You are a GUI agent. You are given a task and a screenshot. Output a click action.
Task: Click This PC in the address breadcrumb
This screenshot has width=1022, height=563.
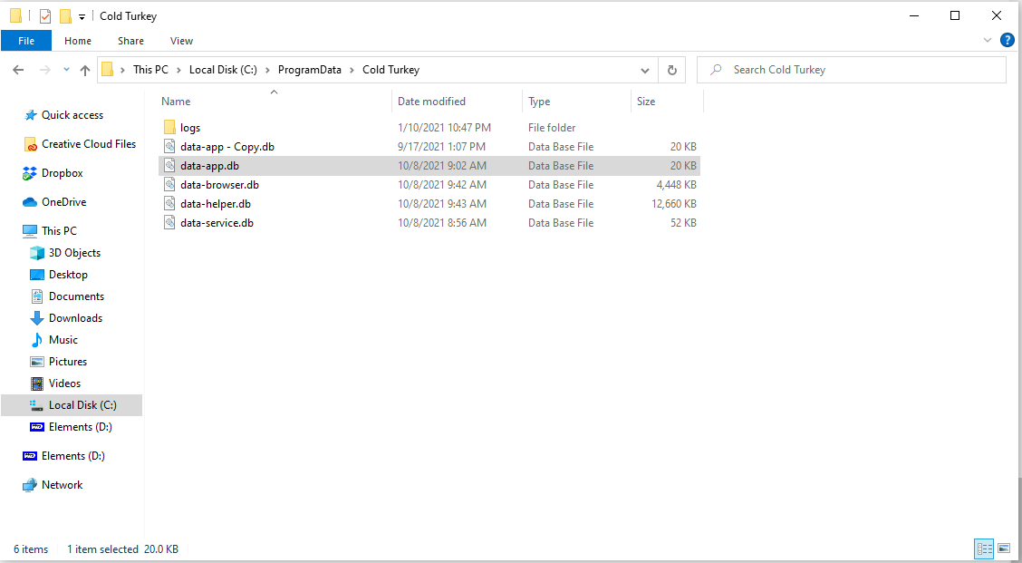pyautogui.click(x=150, y=70)
